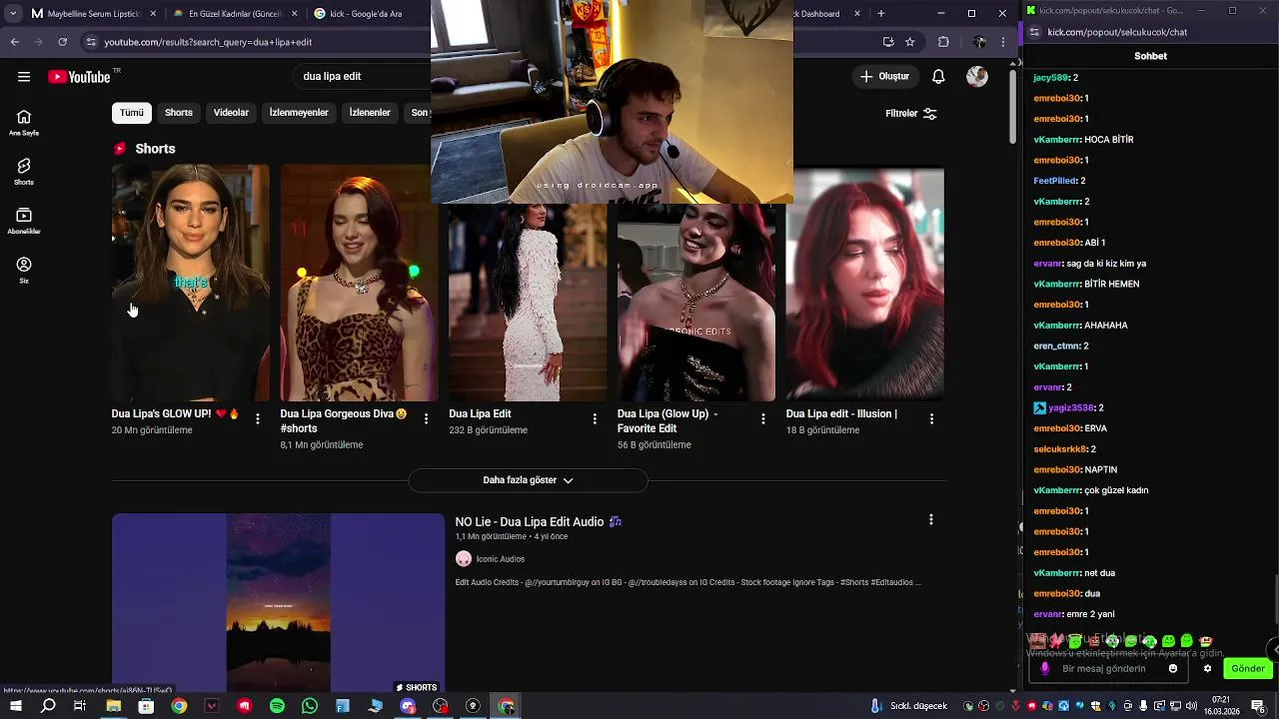Open Kick chat settings gear

coord(1207,669)
